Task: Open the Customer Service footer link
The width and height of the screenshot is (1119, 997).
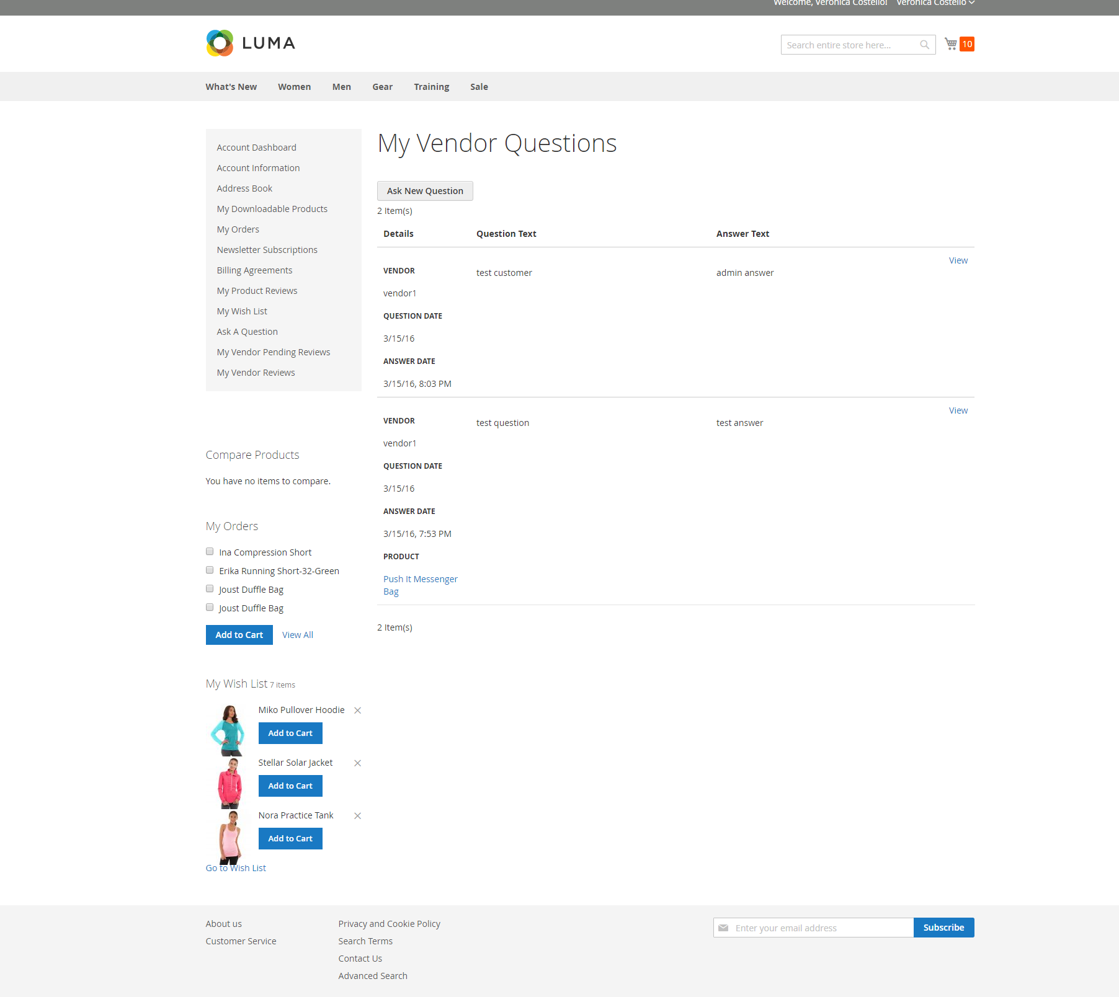Action: click(241, 941)
